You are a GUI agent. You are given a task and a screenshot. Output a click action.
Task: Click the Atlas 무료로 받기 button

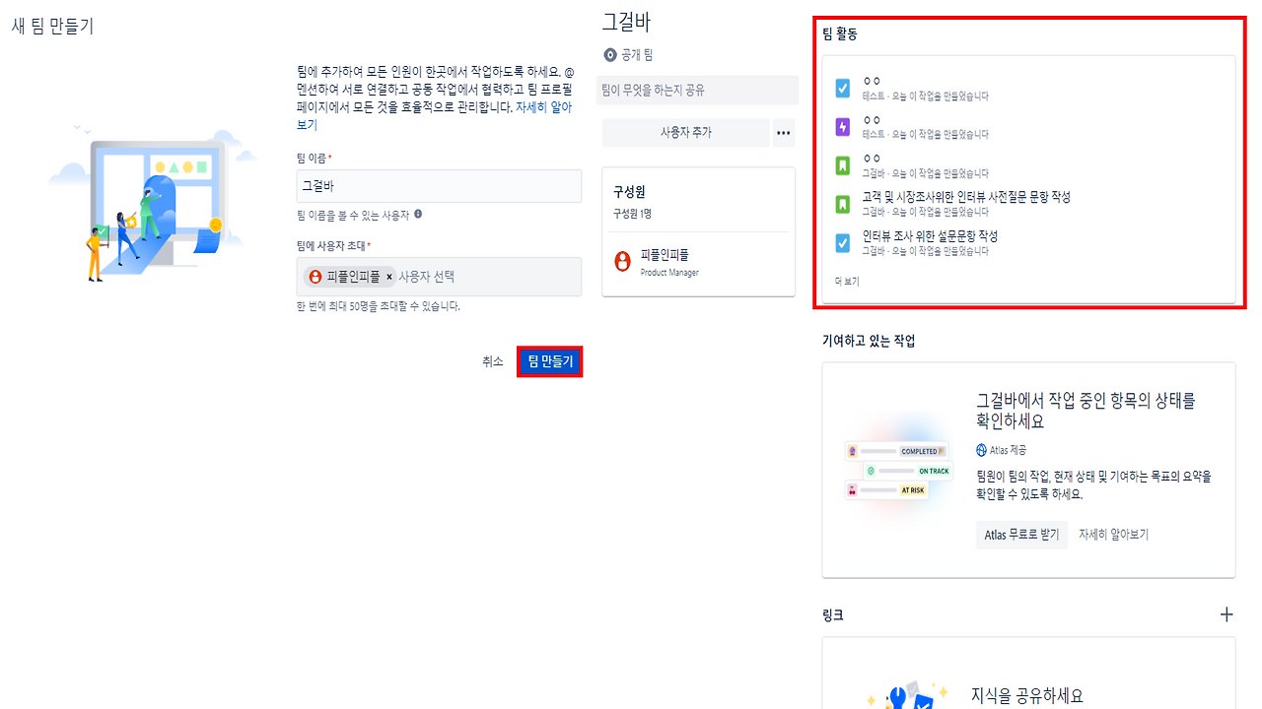(x=1021, y=535)
